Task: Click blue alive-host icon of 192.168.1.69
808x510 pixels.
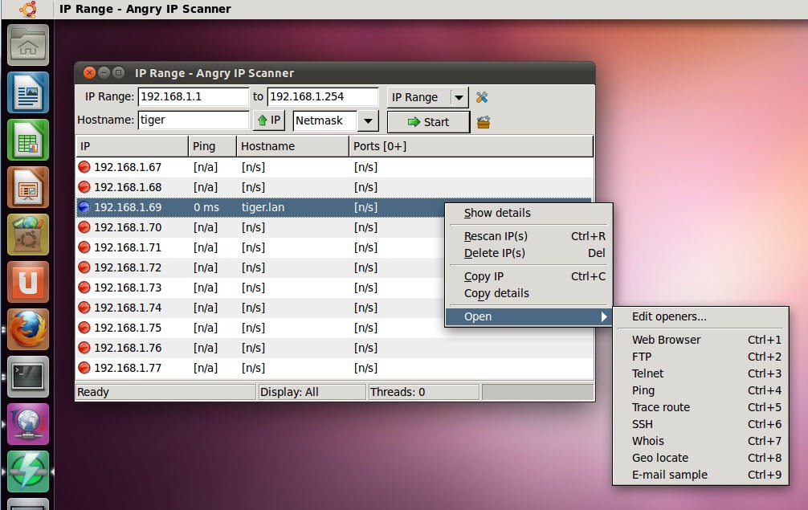Action: point(84,207)
